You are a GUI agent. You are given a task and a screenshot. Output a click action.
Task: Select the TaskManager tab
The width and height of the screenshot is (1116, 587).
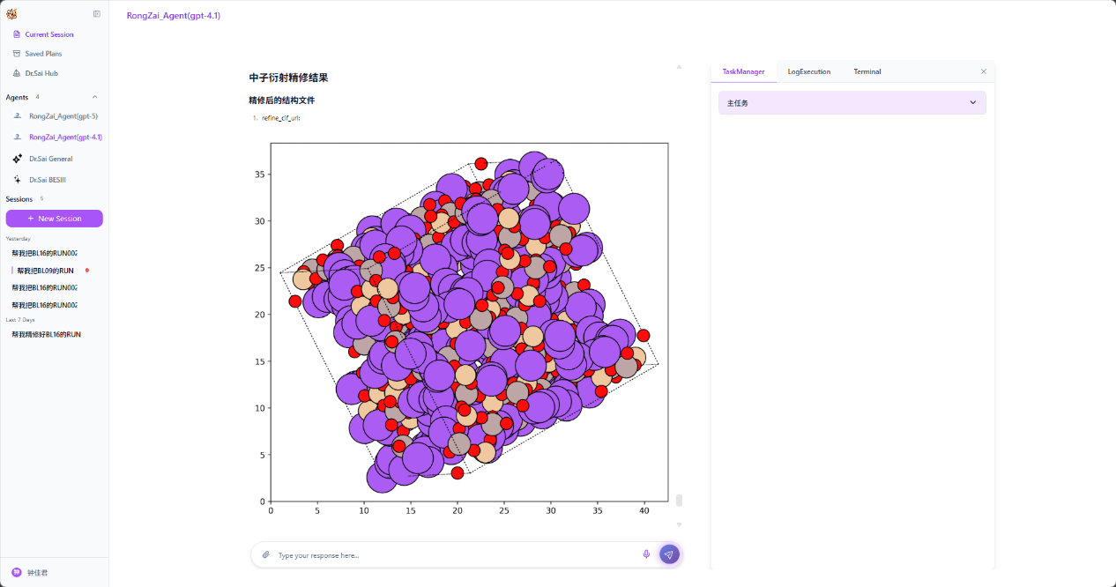743,71
